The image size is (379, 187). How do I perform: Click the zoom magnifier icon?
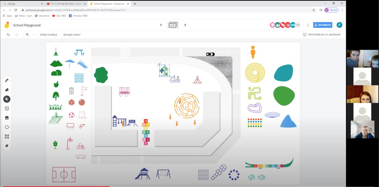tap(27, 35)
